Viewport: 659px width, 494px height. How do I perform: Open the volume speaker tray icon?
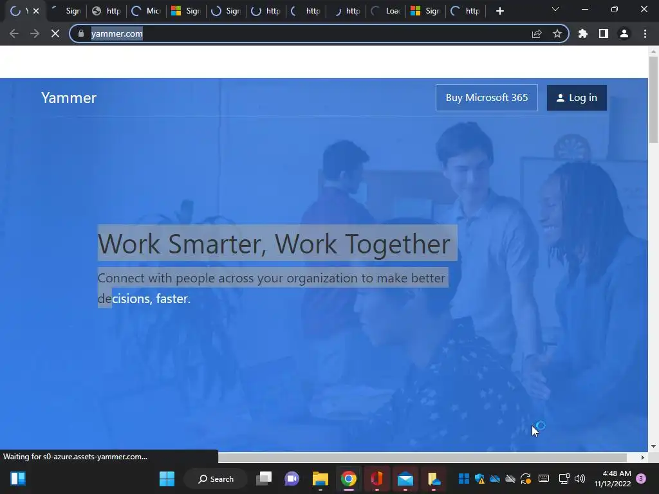tap(580, 479)
